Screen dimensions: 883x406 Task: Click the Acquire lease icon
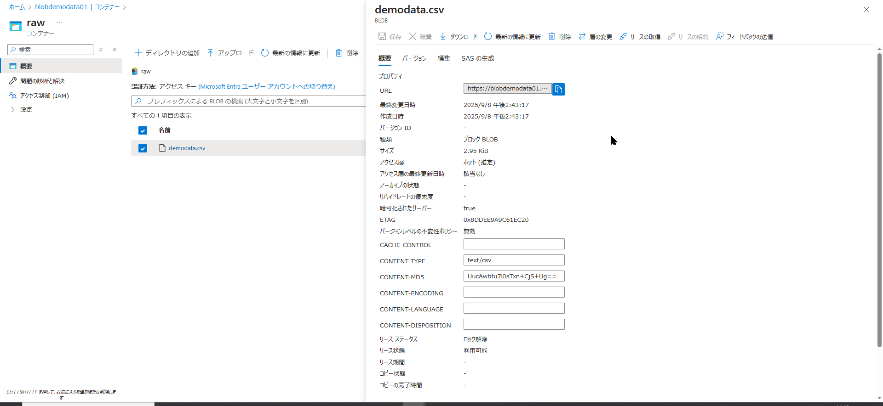623,37
